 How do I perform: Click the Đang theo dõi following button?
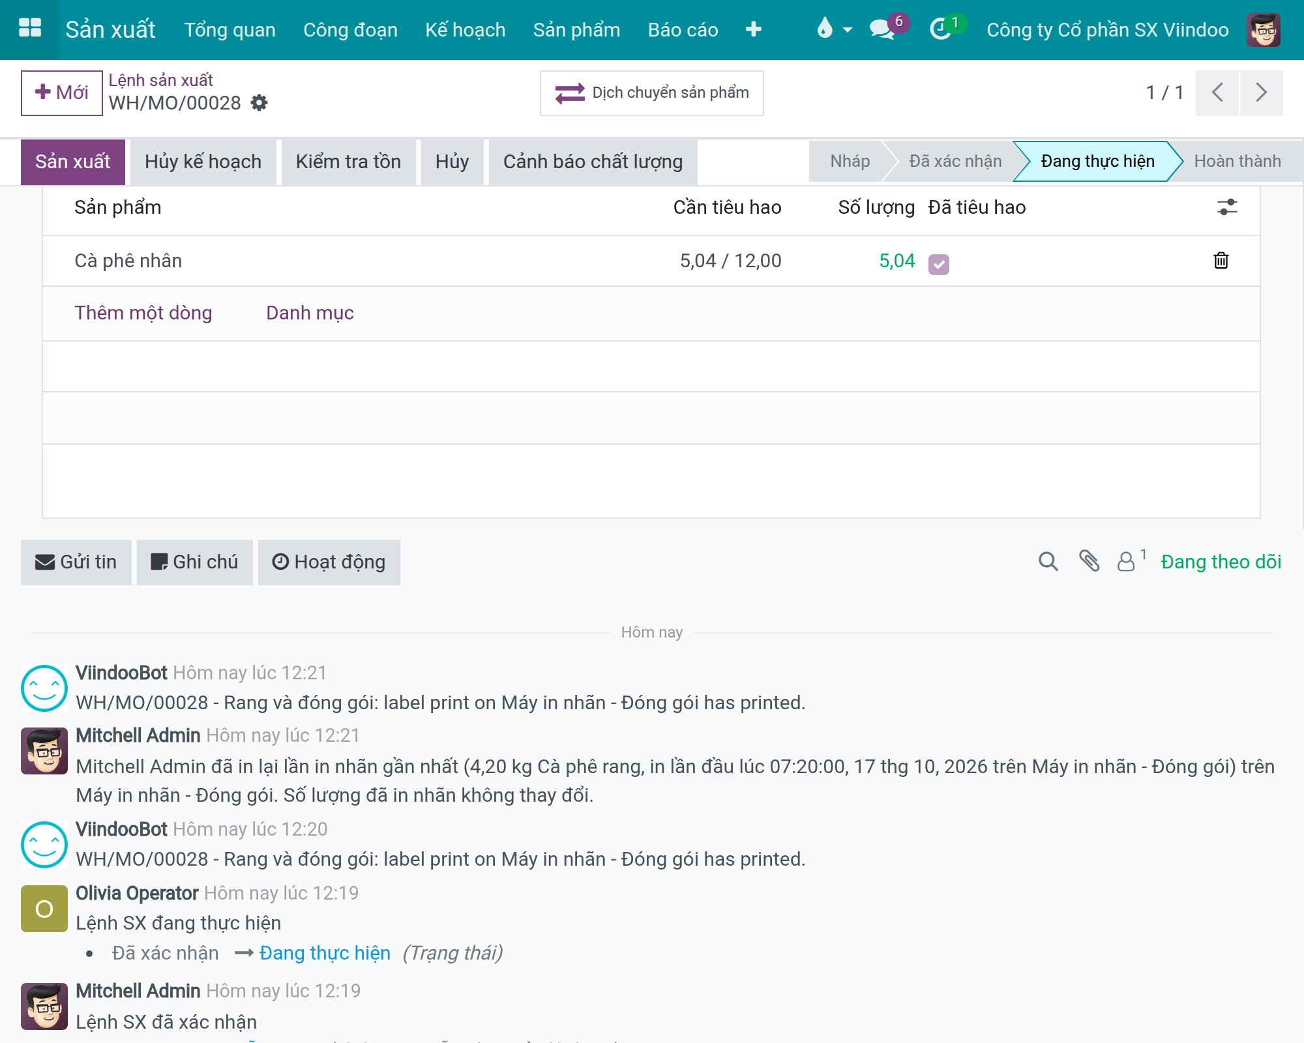1221,562
